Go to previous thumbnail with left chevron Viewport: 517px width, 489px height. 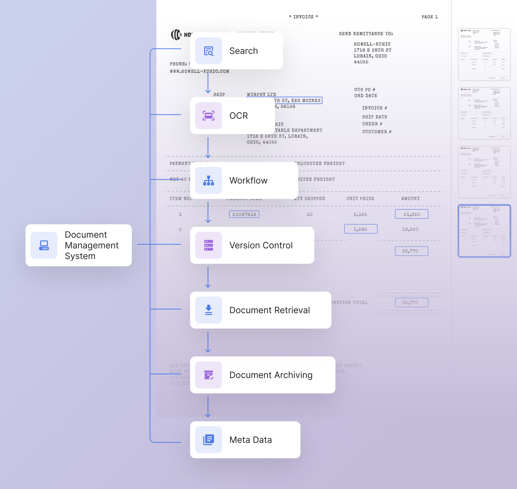pos(470,398)
